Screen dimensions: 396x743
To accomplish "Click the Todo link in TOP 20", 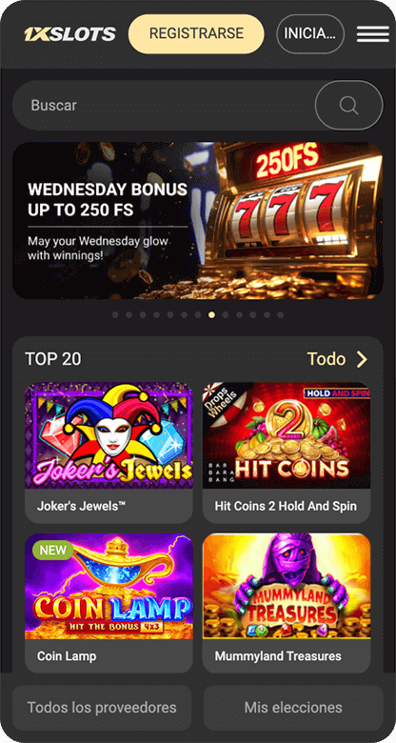I will [x=327, y=359].
